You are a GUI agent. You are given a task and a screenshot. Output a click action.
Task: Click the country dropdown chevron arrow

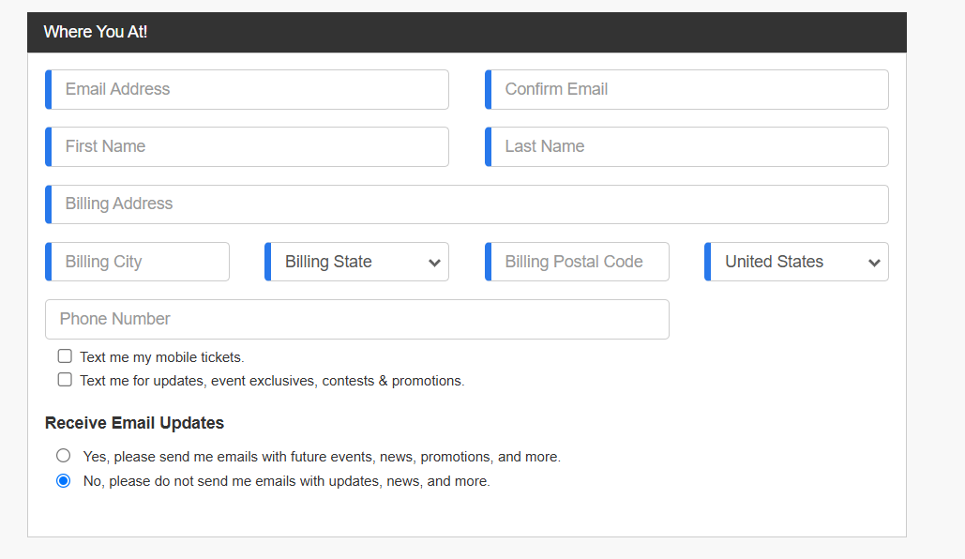click(x=874, y=263)
